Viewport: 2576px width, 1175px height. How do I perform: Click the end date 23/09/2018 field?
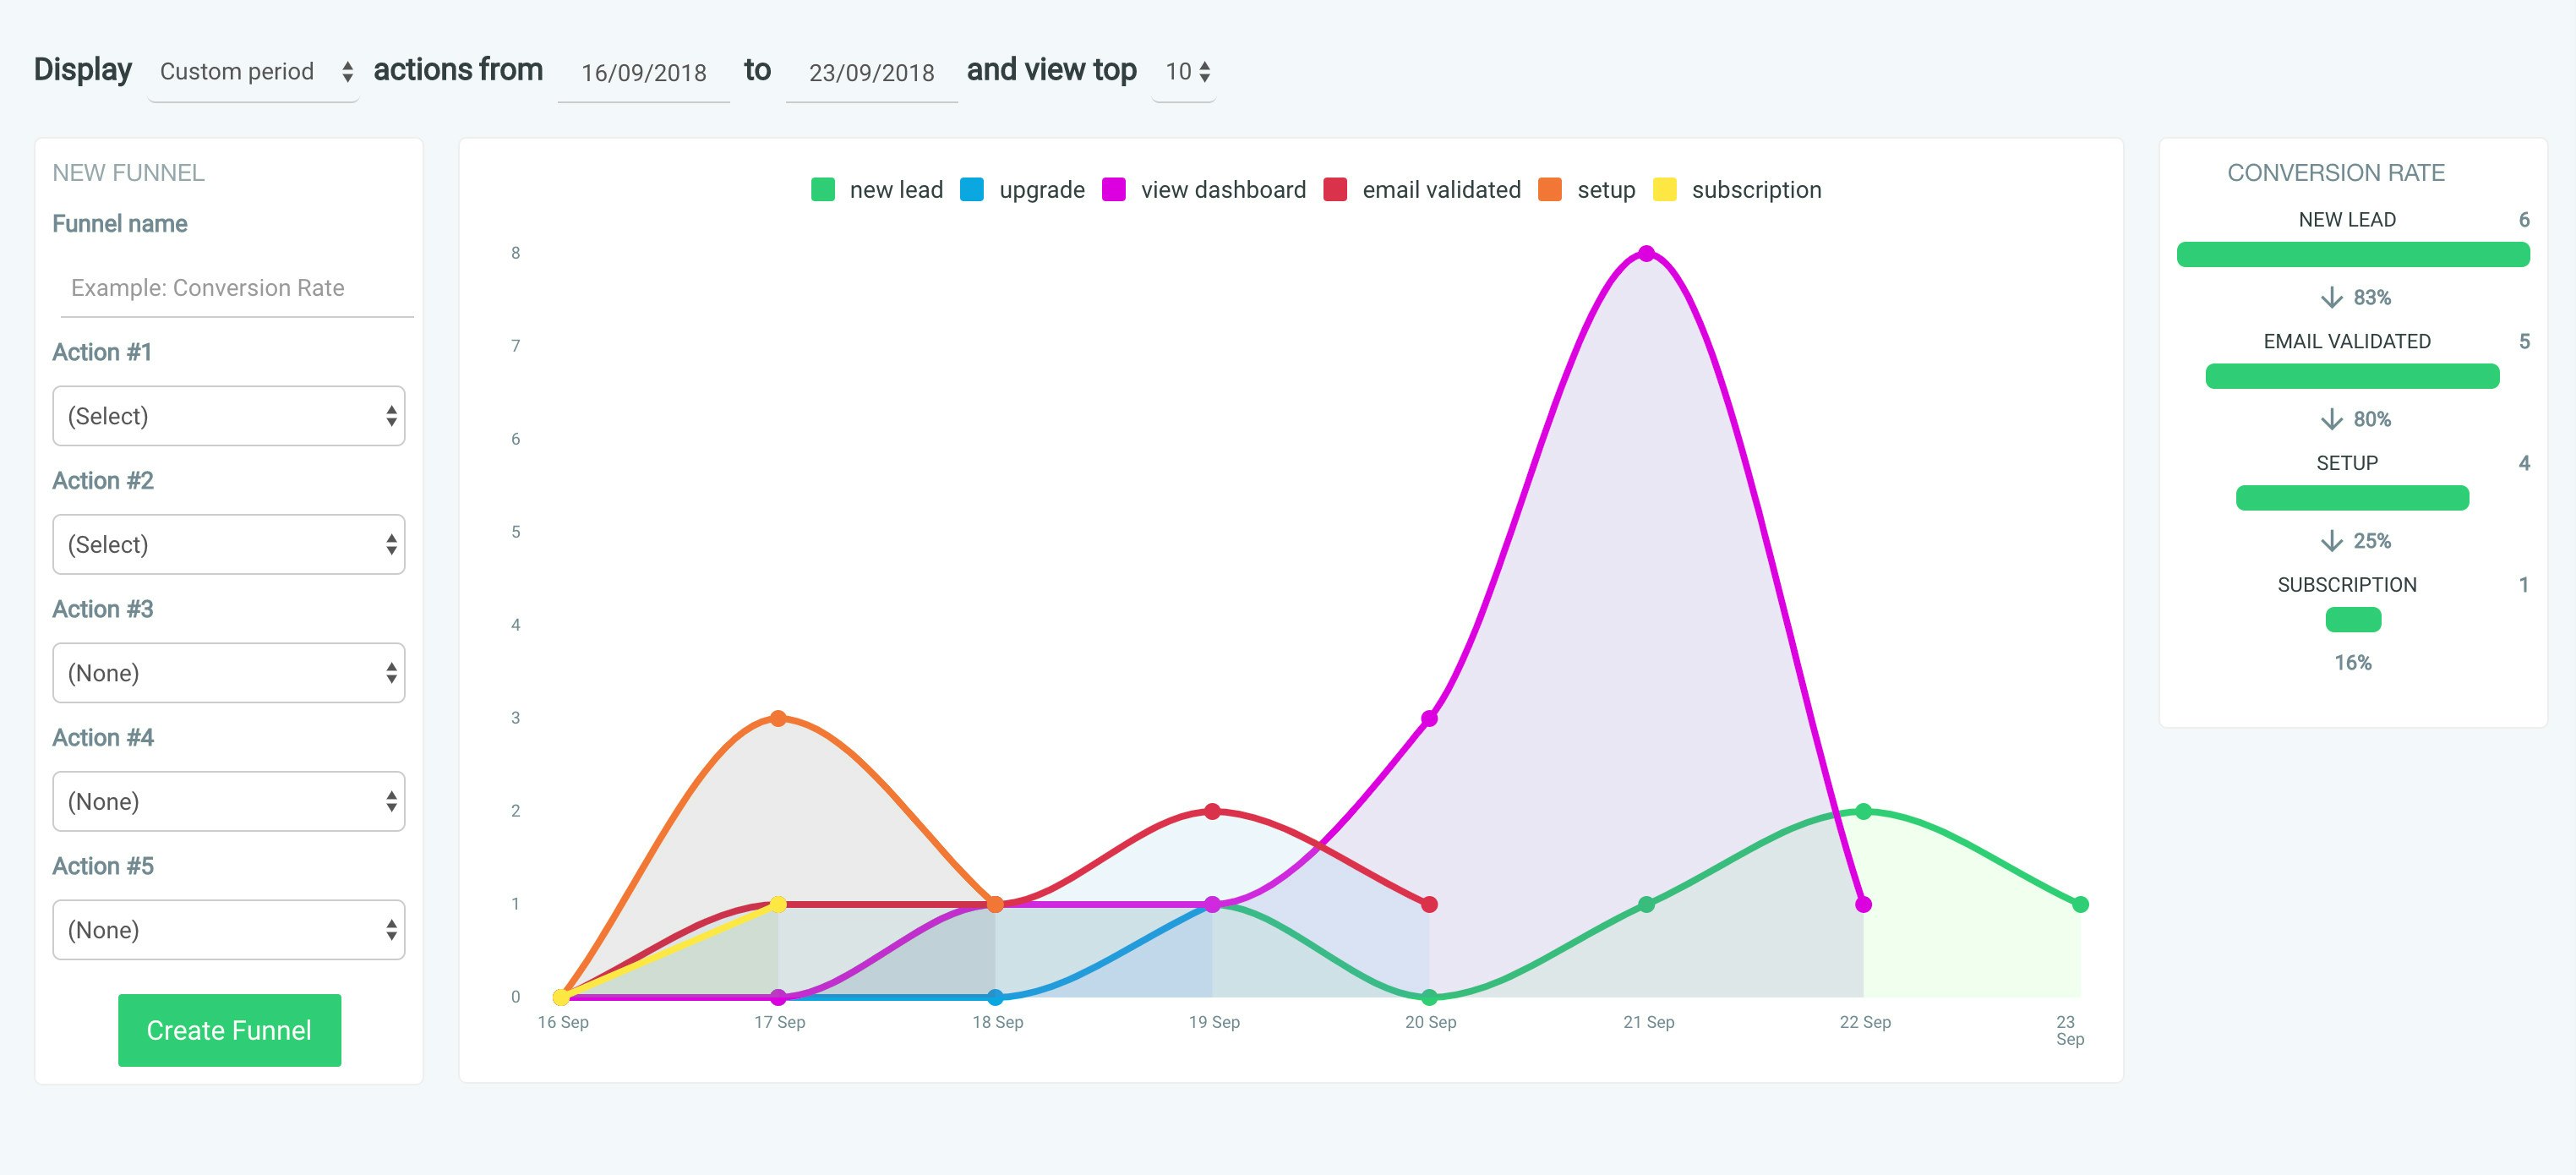click(871, 73)
